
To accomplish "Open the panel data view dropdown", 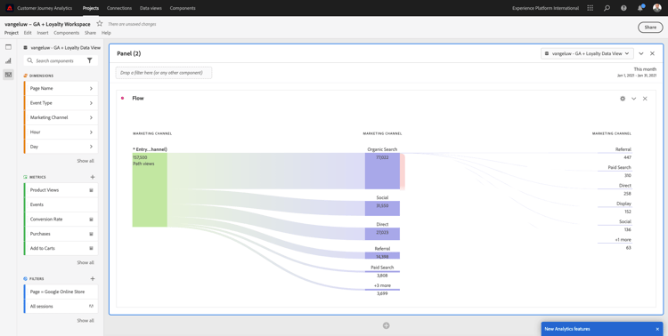I will [x=587, y=53].
